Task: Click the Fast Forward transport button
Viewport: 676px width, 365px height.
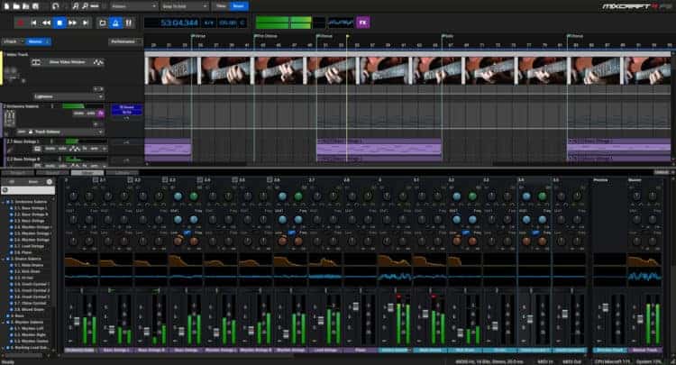Action: [x=72, y=23]
